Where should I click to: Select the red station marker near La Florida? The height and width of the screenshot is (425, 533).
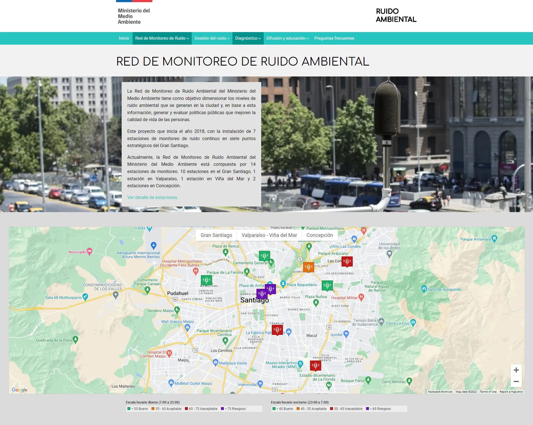315,365
